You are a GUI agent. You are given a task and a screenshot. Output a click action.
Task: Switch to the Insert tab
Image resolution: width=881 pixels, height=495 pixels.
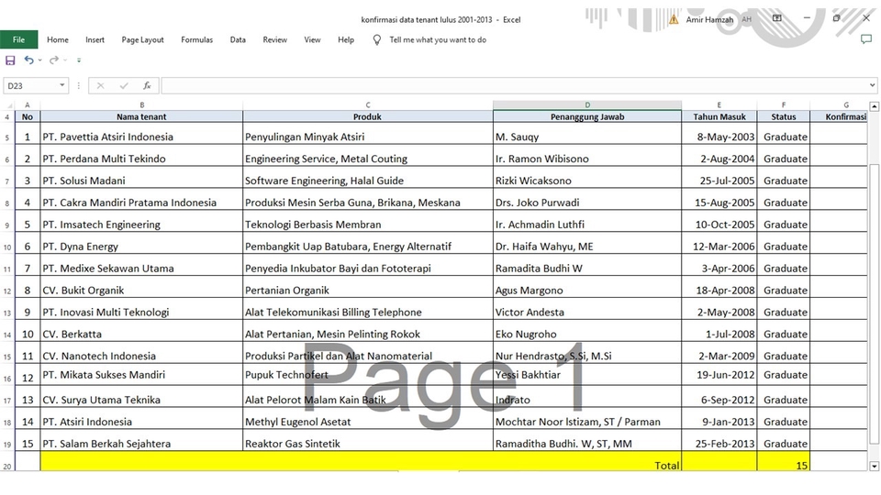coord(95,39)
